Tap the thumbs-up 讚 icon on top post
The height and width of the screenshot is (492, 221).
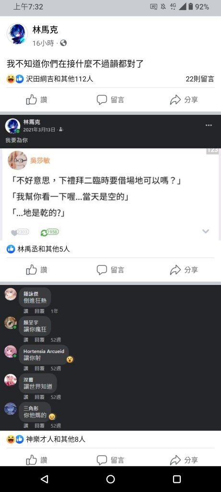[31, 100]
